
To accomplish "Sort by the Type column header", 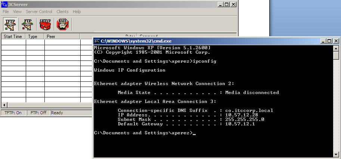I will (35, 36).
